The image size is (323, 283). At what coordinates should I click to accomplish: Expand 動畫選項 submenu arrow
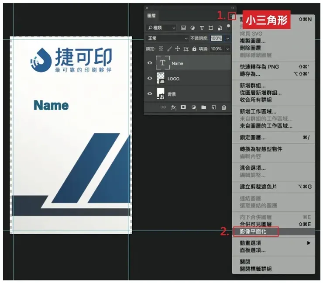pyautogui.click(x=309, y=243)
